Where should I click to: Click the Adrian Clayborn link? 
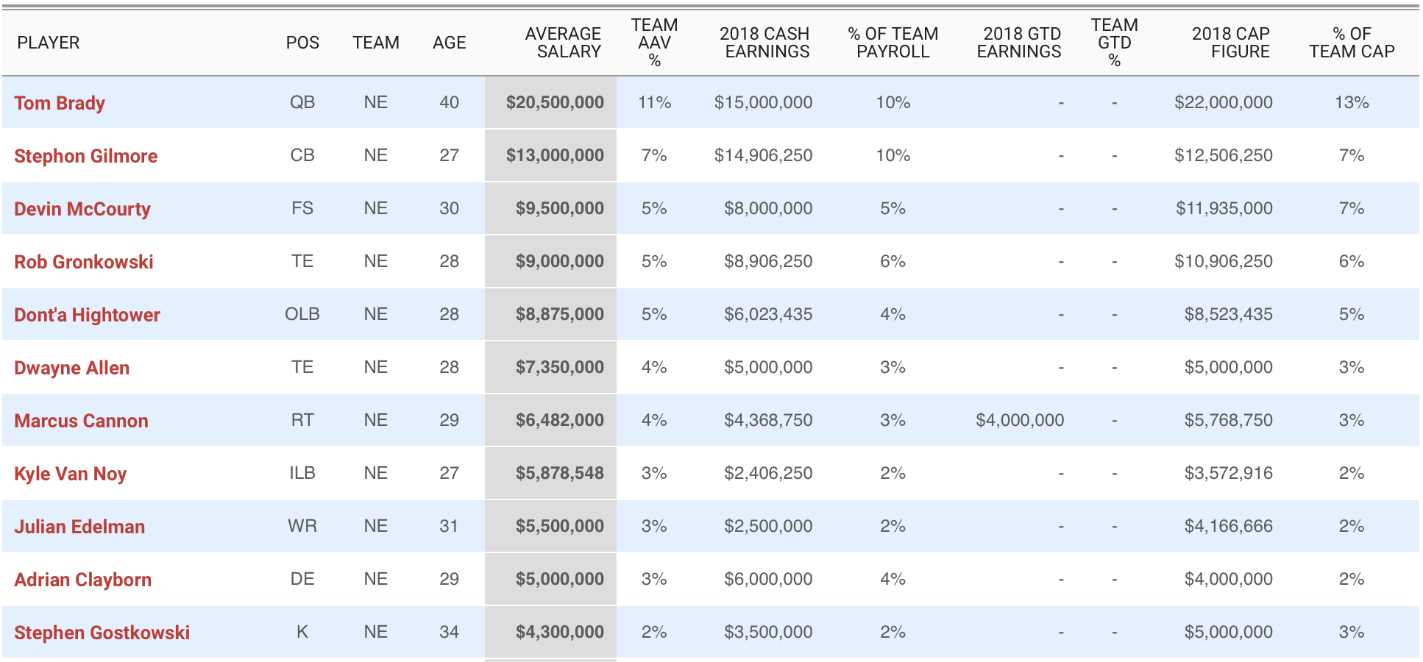tap(83, 580)
